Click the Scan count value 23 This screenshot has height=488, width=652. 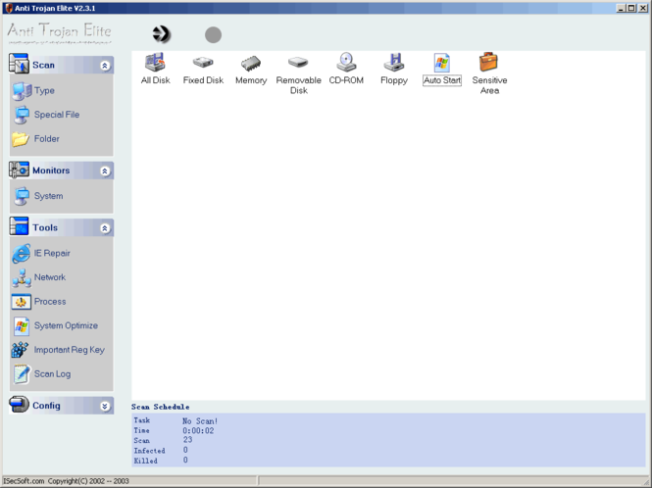coord(187,440)
